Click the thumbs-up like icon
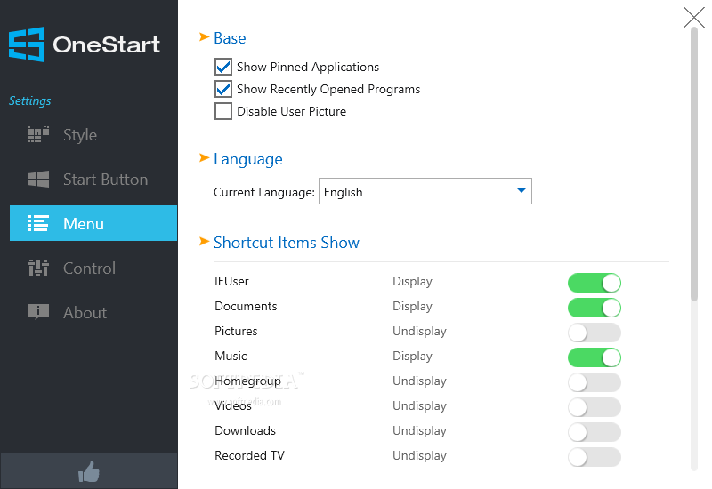 coord(88,471)
